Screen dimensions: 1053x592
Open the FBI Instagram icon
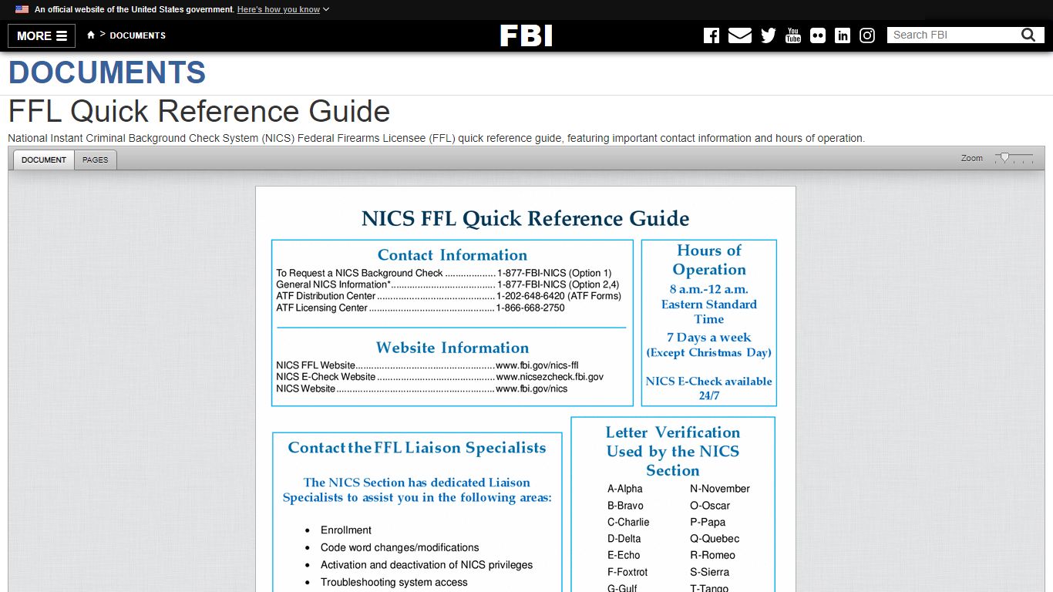(x=867, y=35)
